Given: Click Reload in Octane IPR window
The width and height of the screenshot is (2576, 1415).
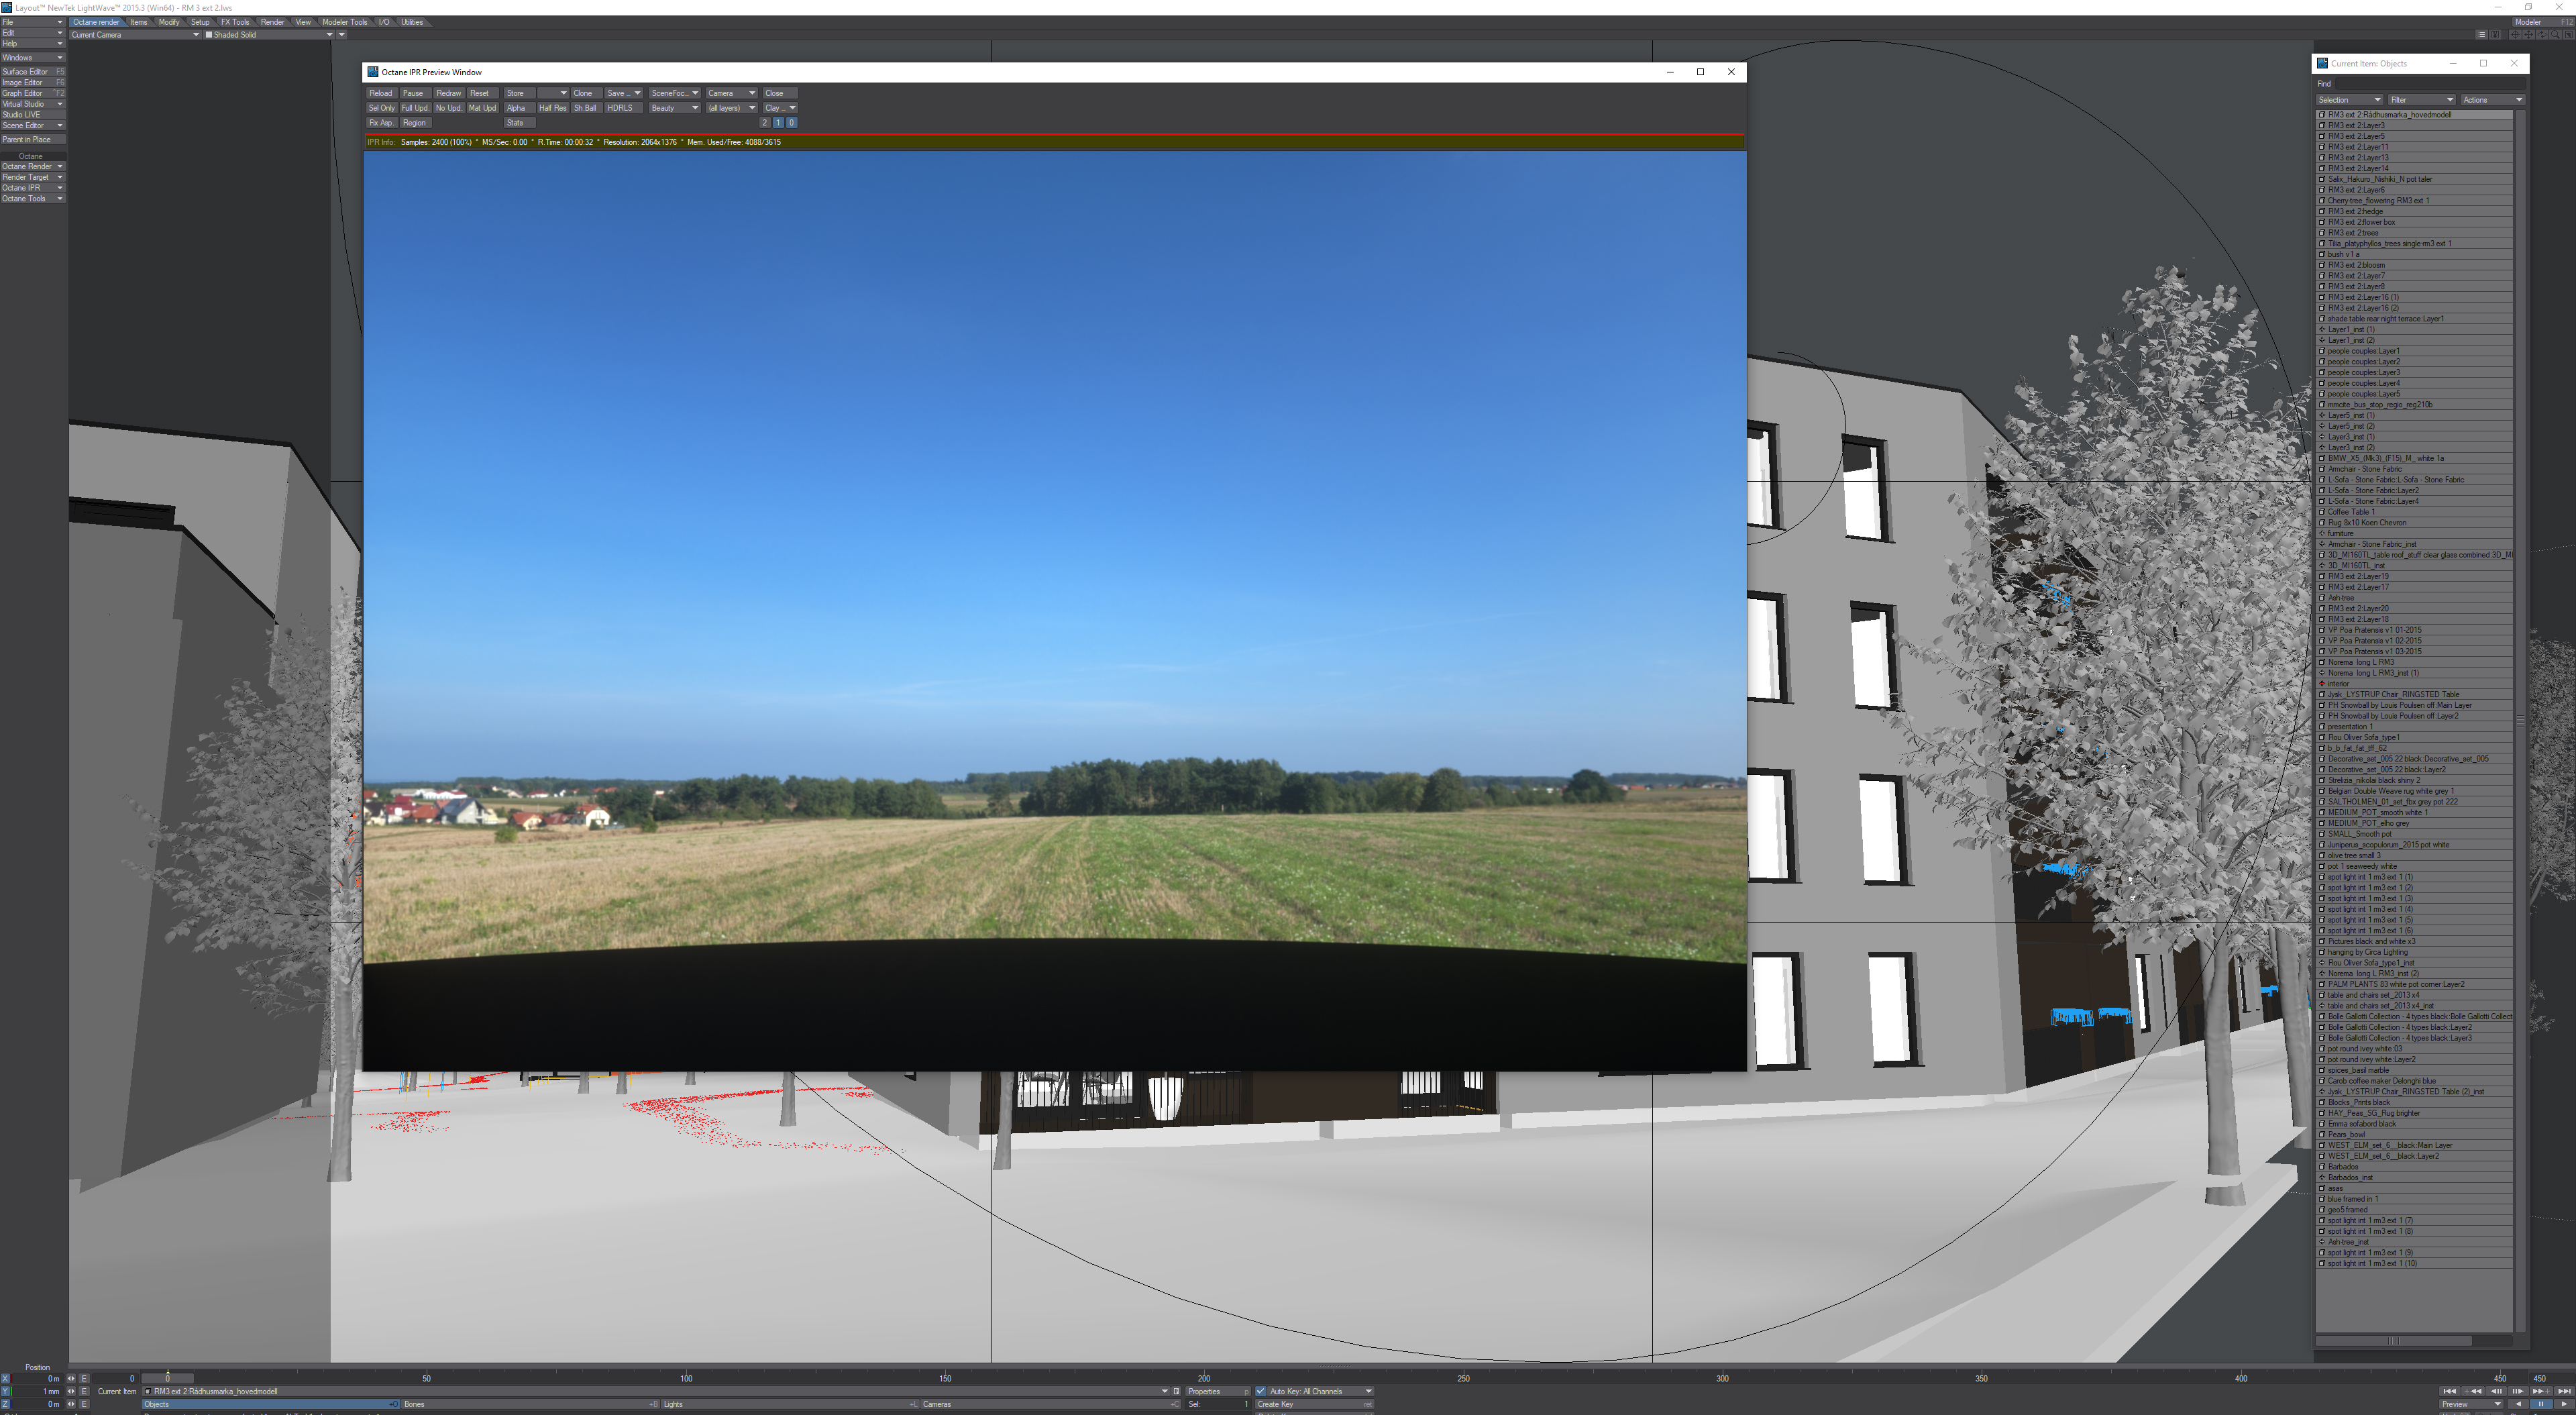Looking at the screenshot, I should point(381,93).
